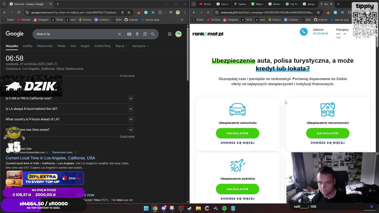Open the script.txt bookmark in the left window

click(131, 20)
